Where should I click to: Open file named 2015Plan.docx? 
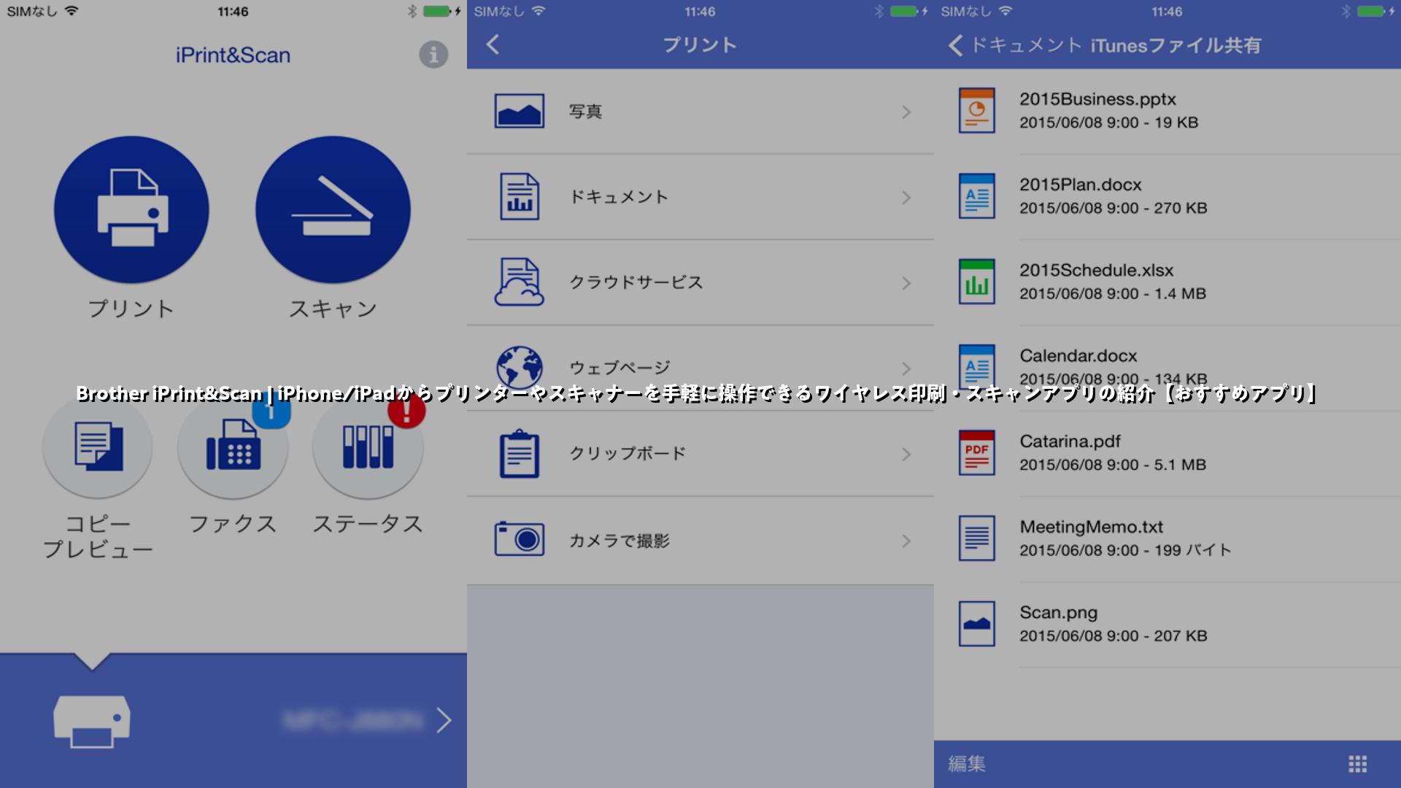click(1080, 185)
